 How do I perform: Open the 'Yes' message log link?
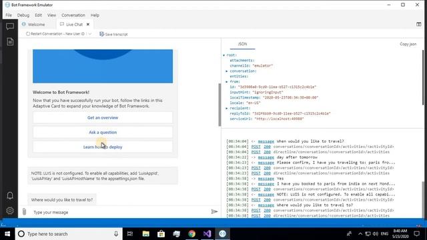266,179
